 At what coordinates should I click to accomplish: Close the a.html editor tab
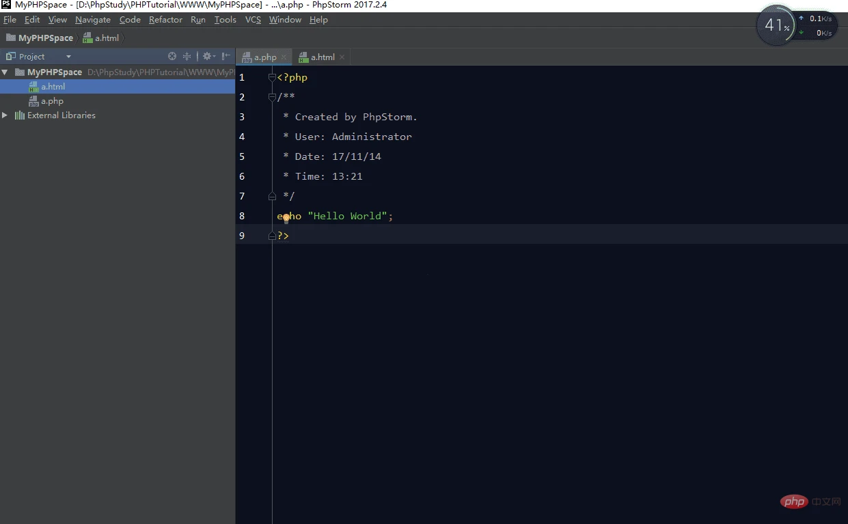click(x=342, y=57)
